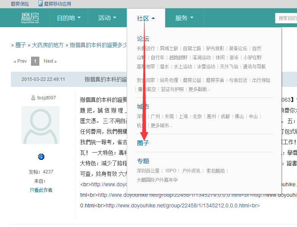This screenshot has height=227, width=297.
Task: Select the city 东莞
Action: (x=169, y=116)
